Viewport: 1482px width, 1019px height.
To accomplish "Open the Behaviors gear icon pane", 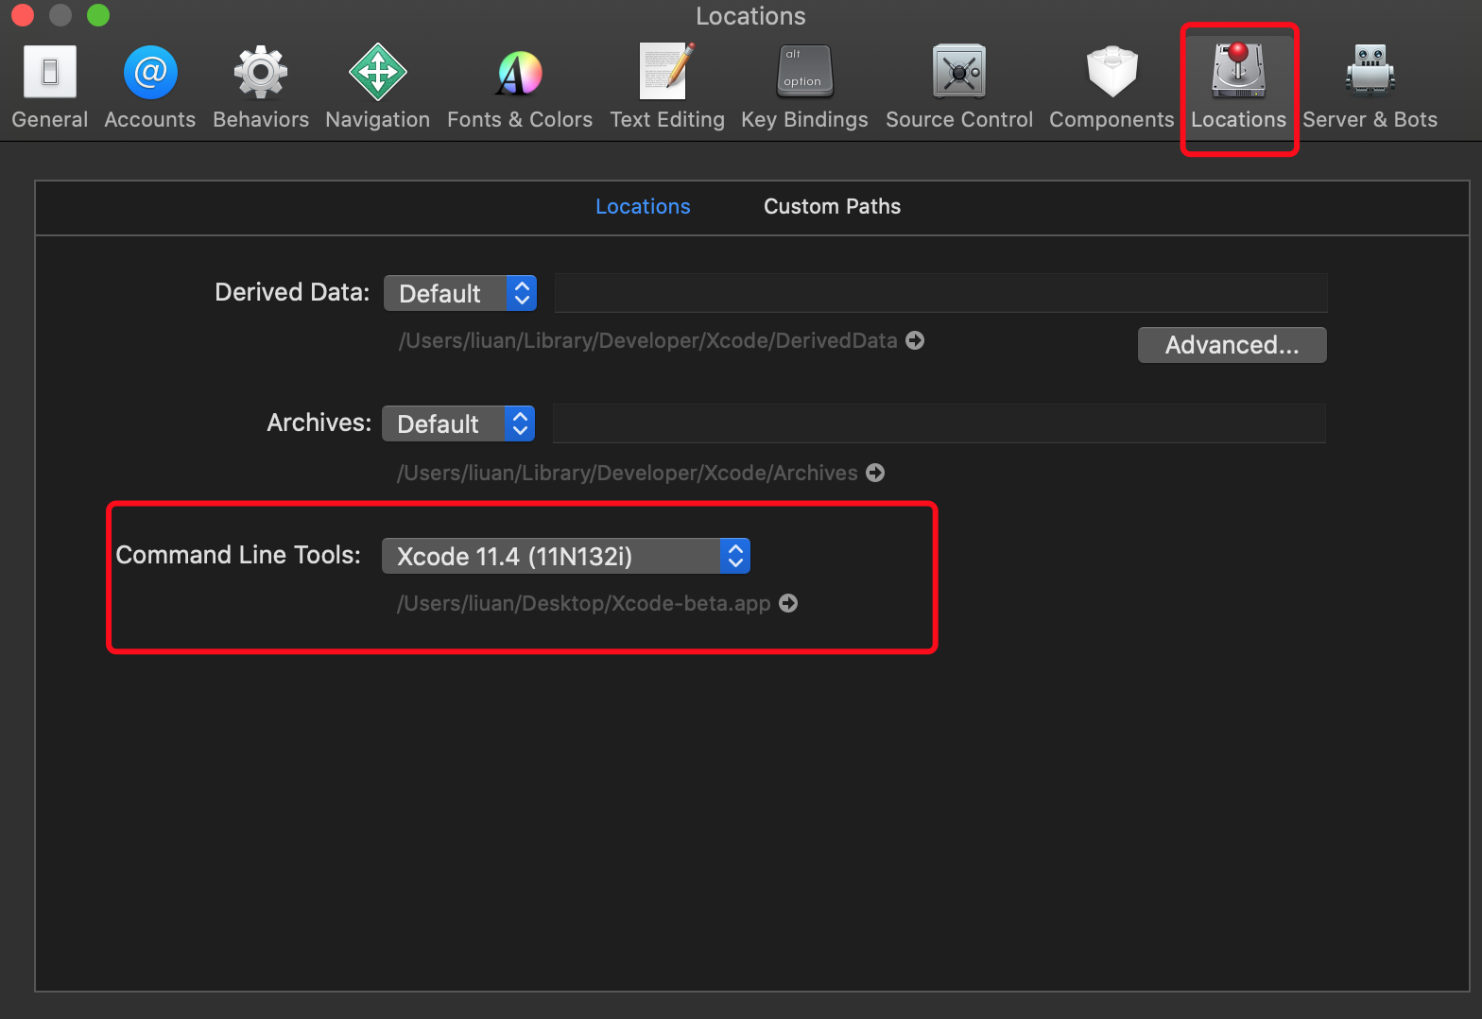I will (x=261, y=73).
